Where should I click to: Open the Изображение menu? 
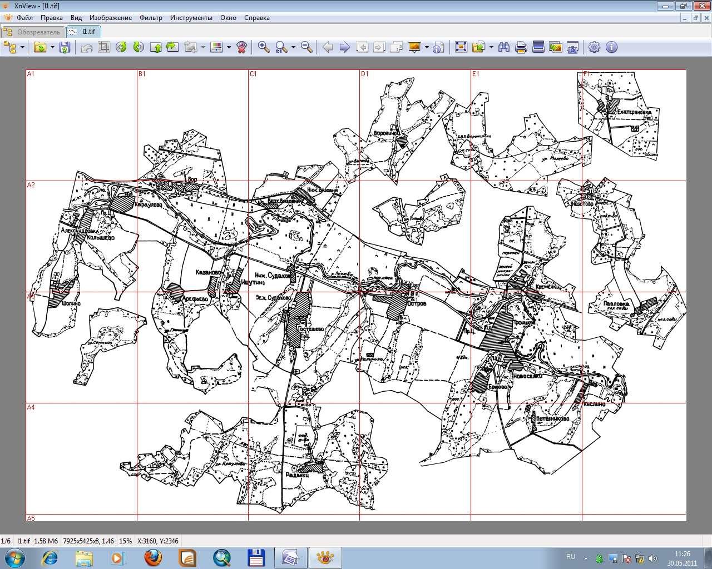[111, 18]
